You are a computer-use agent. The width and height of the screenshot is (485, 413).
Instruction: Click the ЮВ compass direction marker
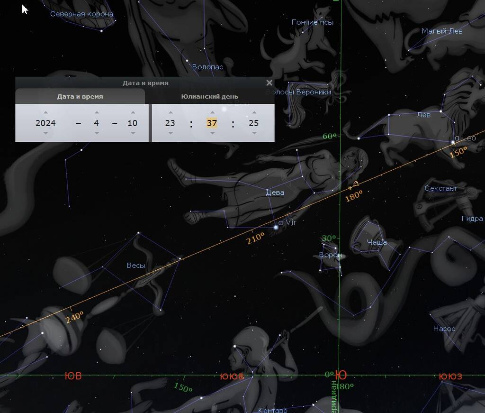click(73, 376)
